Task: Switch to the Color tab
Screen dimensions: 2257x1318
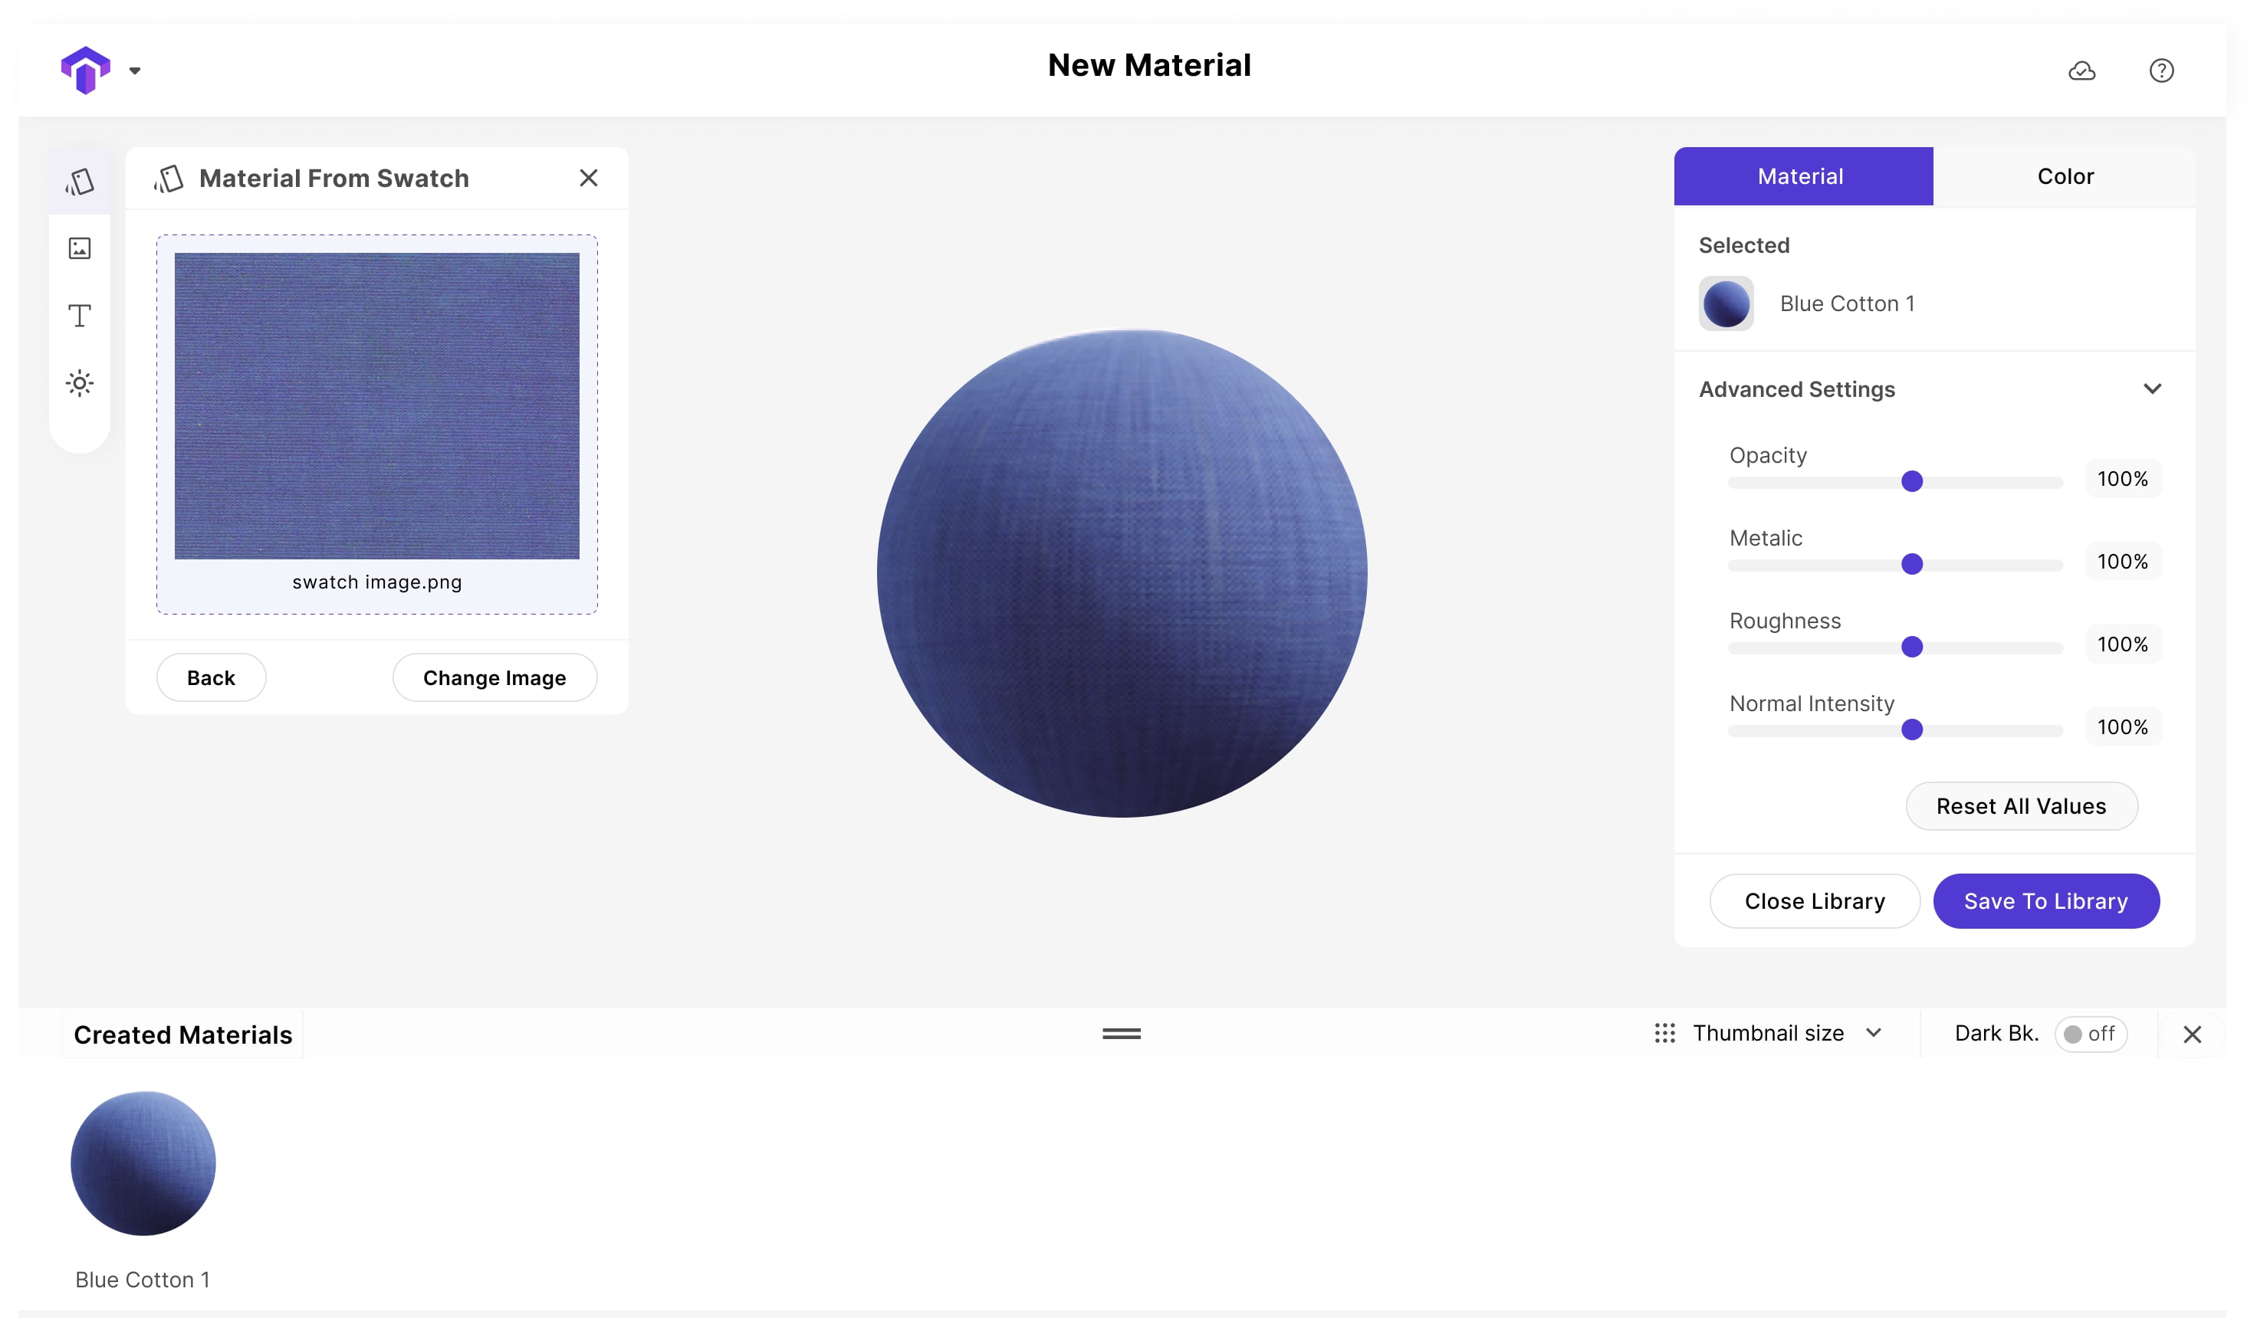Action: (2065, 175)
